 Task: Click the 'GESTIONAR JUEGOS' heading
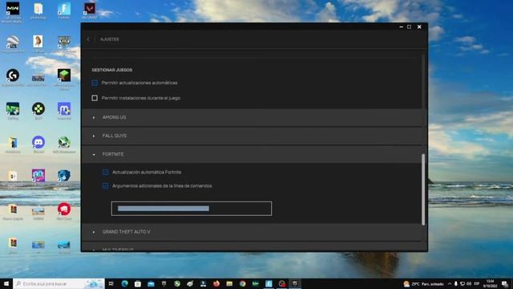click(112, 70)
